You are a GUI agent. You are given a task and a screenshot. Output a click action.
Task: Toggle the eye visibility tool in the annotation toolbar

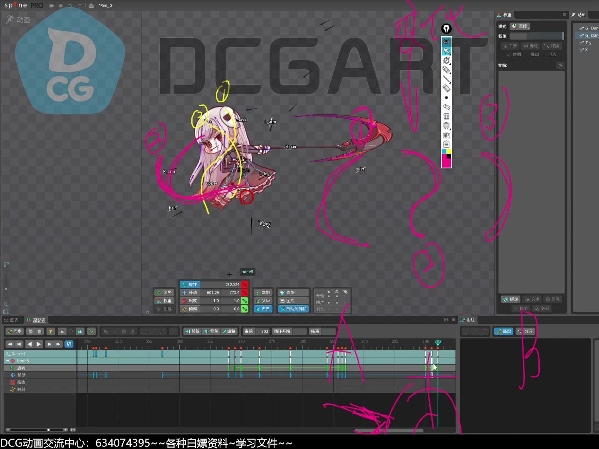446,41
